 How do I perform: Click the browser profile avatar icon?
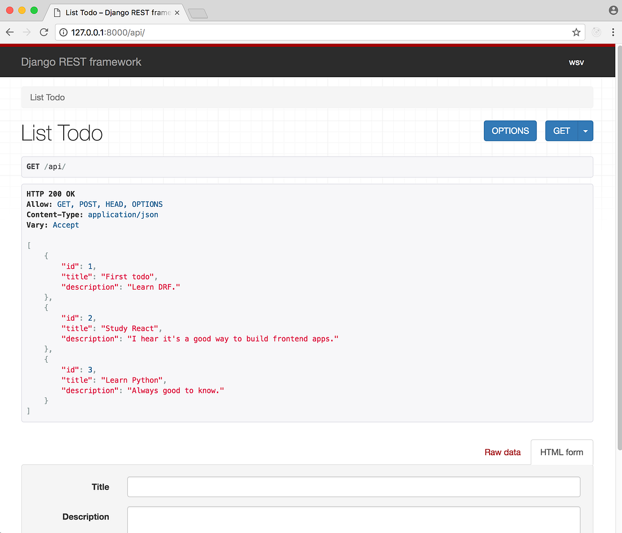click(612, 10)
